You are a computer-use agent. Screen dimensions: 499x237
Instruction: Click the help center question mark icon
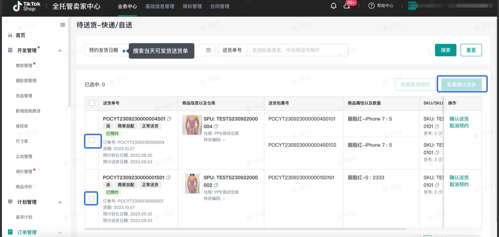371,6
